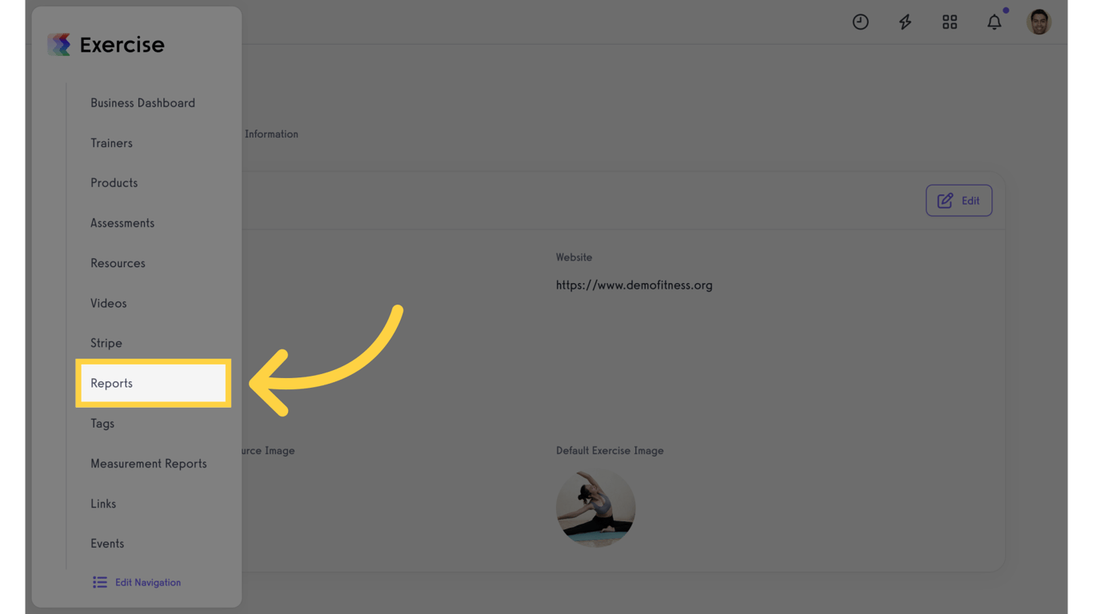The image size is (1093, 614).
Task: Click the Exercise logo icon
Action: coord(59,45)
